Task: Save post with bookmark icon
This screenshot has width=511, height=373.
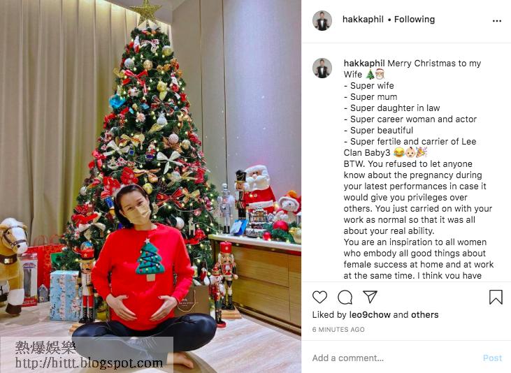Action: coord(496,297)
